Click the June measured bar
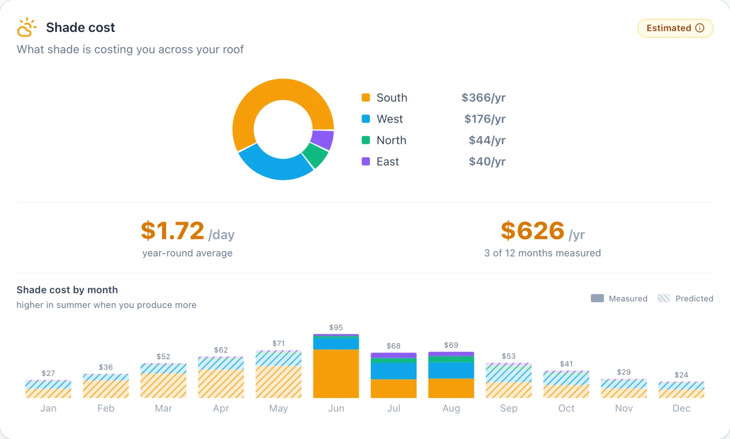This screenshot has width=730, height=439. [336, 366]
